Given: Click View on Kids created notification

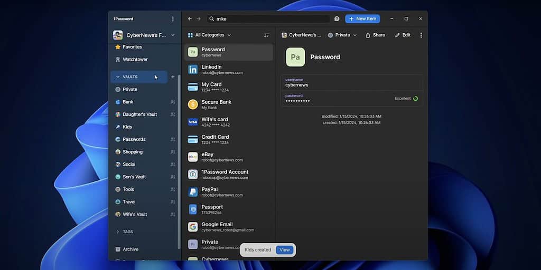Looking at the screenshot, I should [284, 250].
